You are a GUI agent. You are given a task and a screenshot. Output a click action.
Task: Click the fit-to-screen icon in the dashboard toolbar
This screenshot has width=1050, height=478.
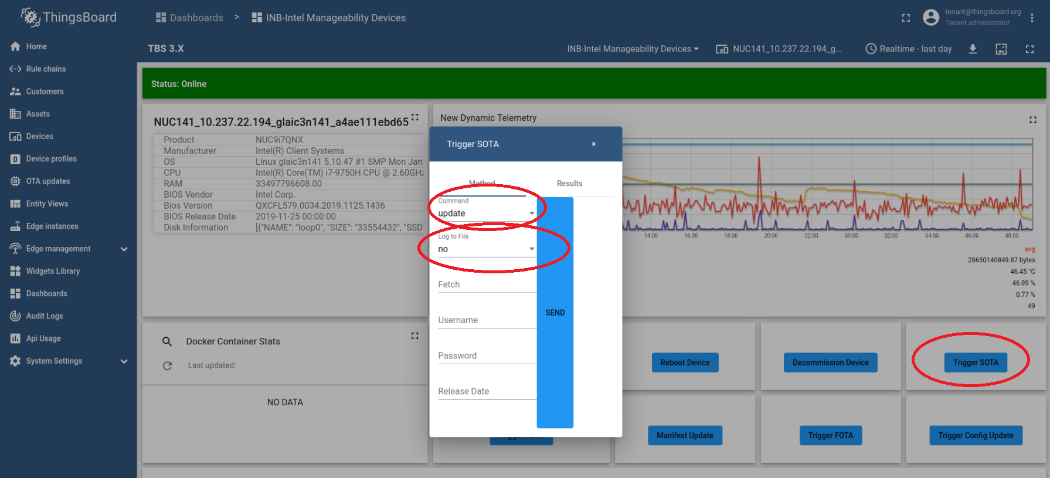1001,49
